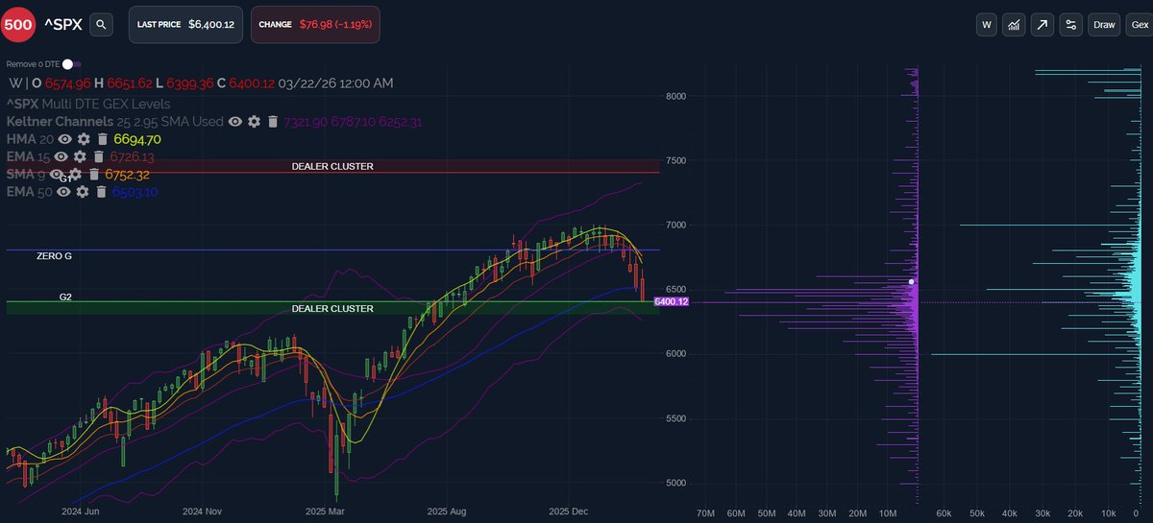This screenshot has width=1153, height=523.
Task: Open the W timeframe selector
Action: (x=986, y=25)
